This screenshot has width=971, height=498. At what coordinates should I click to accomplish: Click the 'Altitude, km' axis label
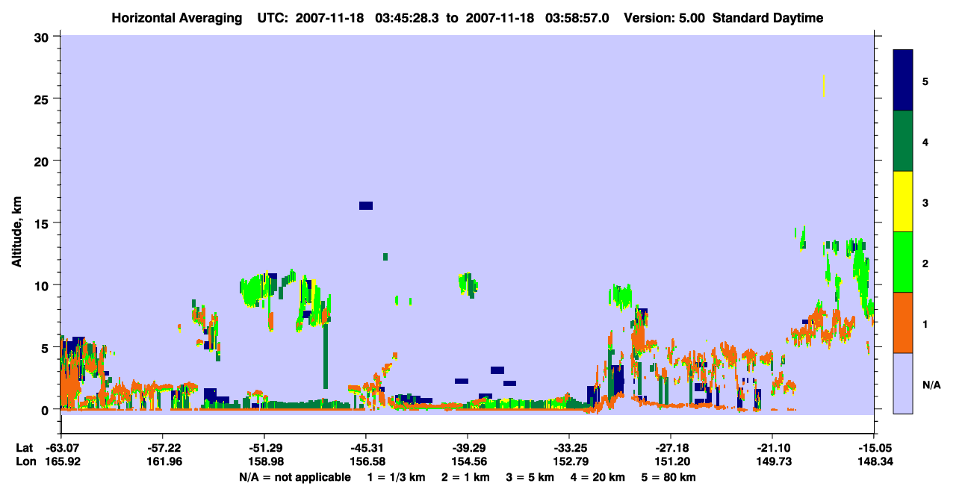(16, 231)
